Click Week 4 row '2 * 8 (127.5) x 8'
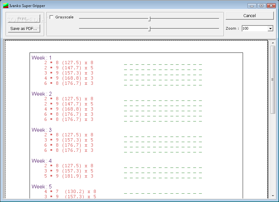This screenshot has width=279, height=202. pos(69,166)
